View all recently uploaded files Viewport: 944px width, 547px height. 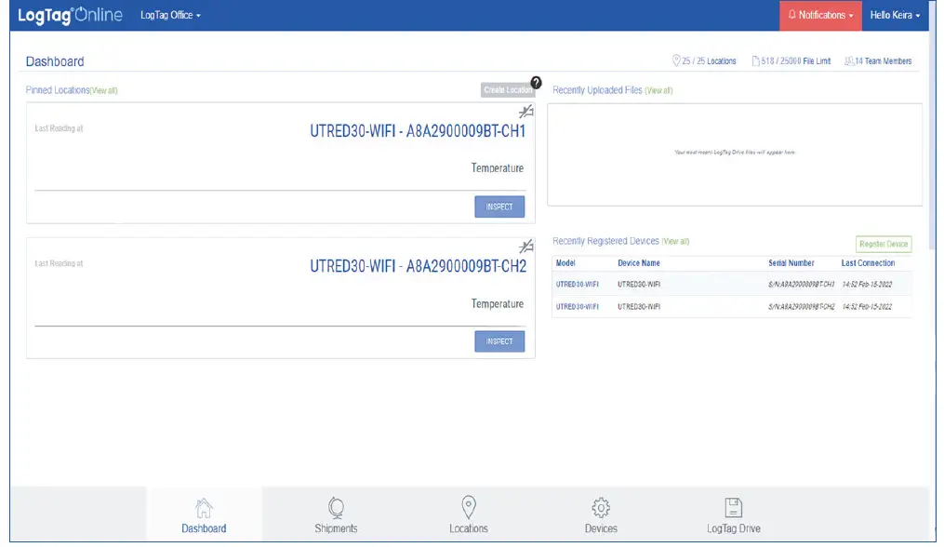coord(658,90)
